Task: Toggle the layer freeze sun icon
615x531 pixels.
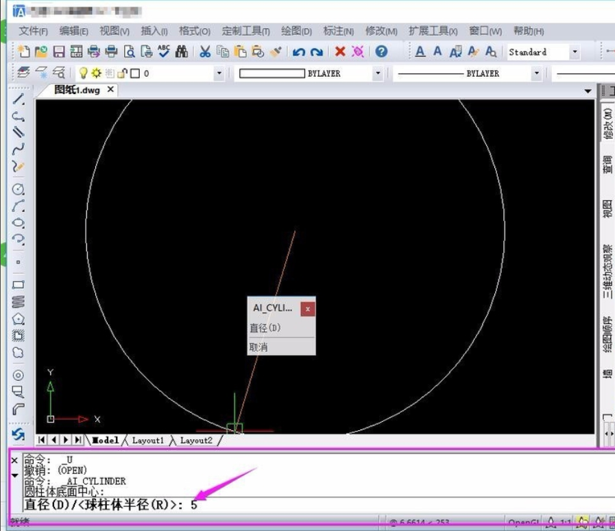Action: click(x=96, y=73)
